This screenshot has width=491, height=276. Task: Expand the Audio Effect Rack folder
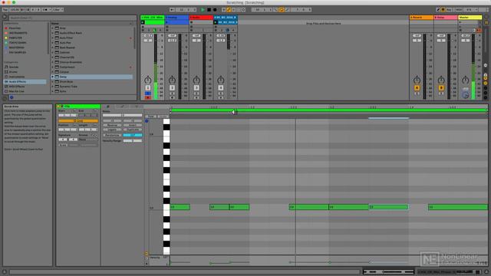tap(52, 33)
